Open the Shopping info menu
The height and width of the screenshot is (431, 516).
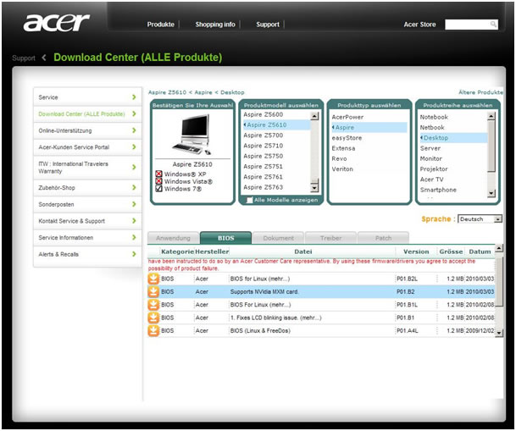[x=215, y=25]
